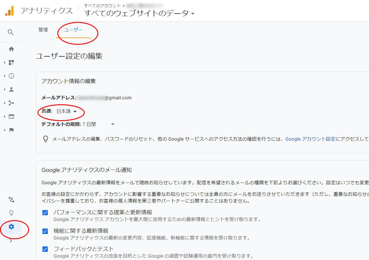The height and width of the screenshot is (260, 369).
Task: Expand the Realtime section arrow
Action: [5, 76]
